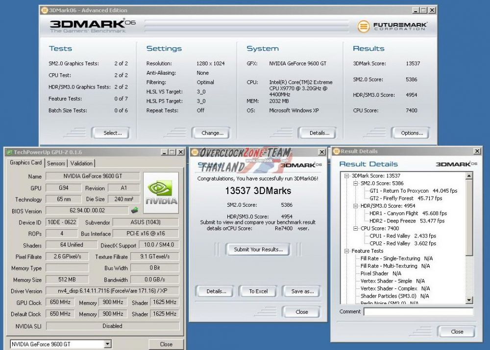Click the large 13537 3DMarks heading
The height and width of the screenshot is (350, 490).
(x=258, y=191)
